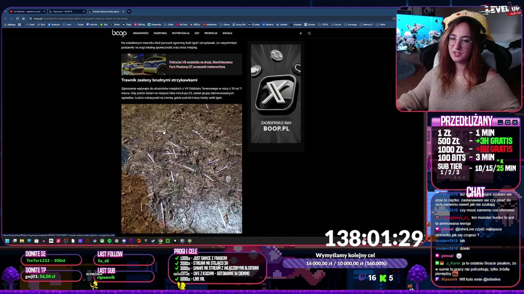The width and height of the screenshot is (524, 294).
Task: Open the Windows Start button on taskbar
Action: coord(7,241)
